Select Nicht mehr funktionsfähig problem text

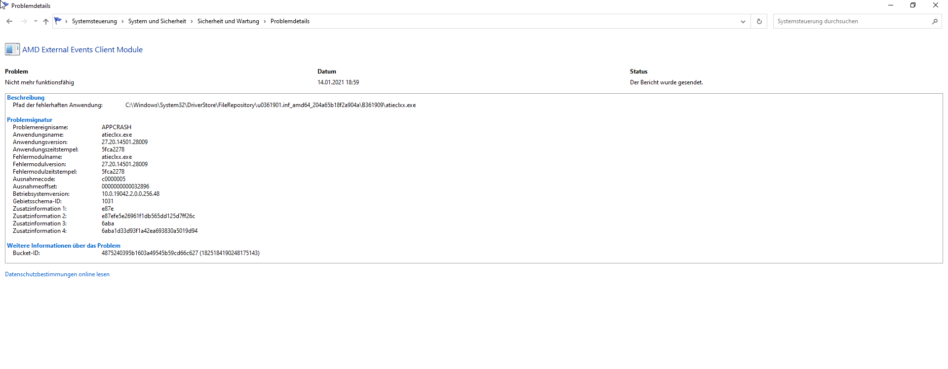tap(39, 82)
